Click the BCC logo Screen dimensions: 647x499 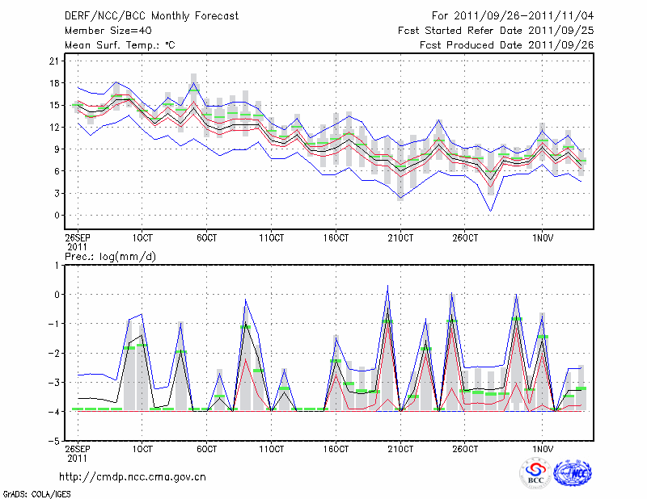[535, 473]
